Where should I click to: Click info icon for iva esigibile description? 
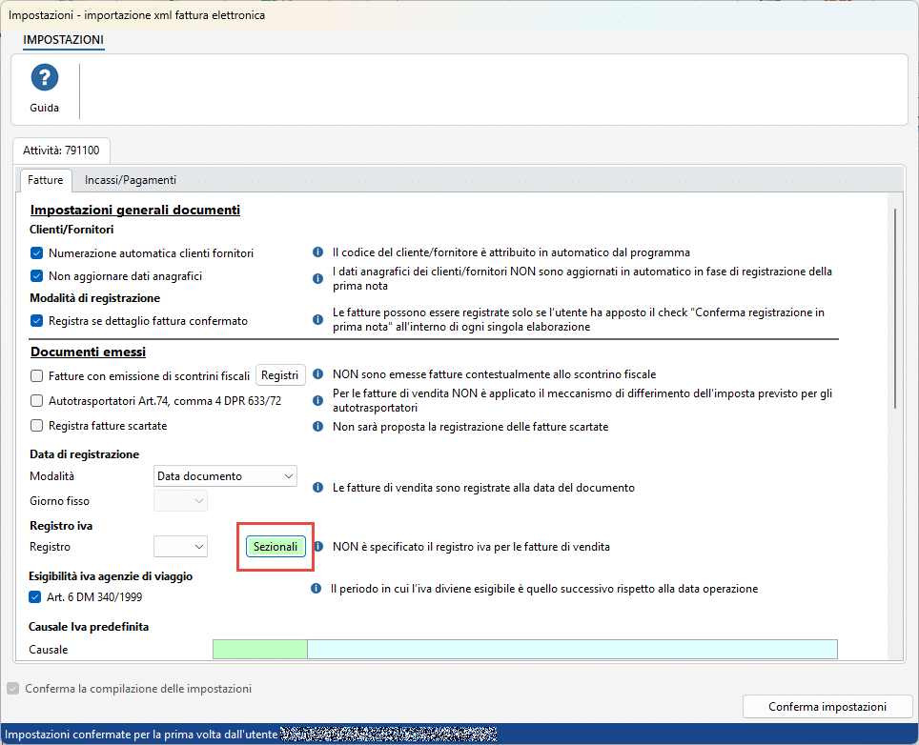(316, 588)
